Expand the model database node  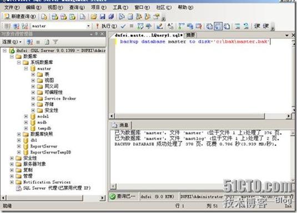tap(26, 116)
